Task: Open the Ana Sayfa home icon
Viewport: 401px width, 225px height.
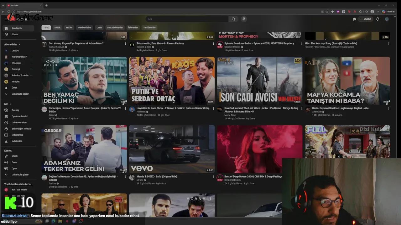Action: [6, 28]
